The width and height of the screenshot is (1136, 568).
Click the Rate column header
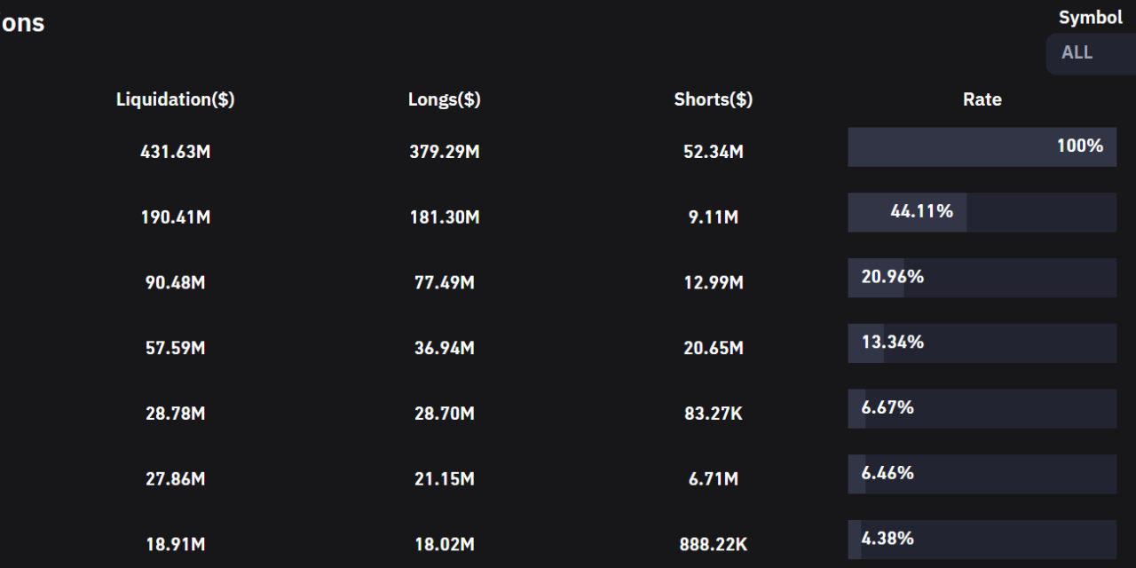982,99
